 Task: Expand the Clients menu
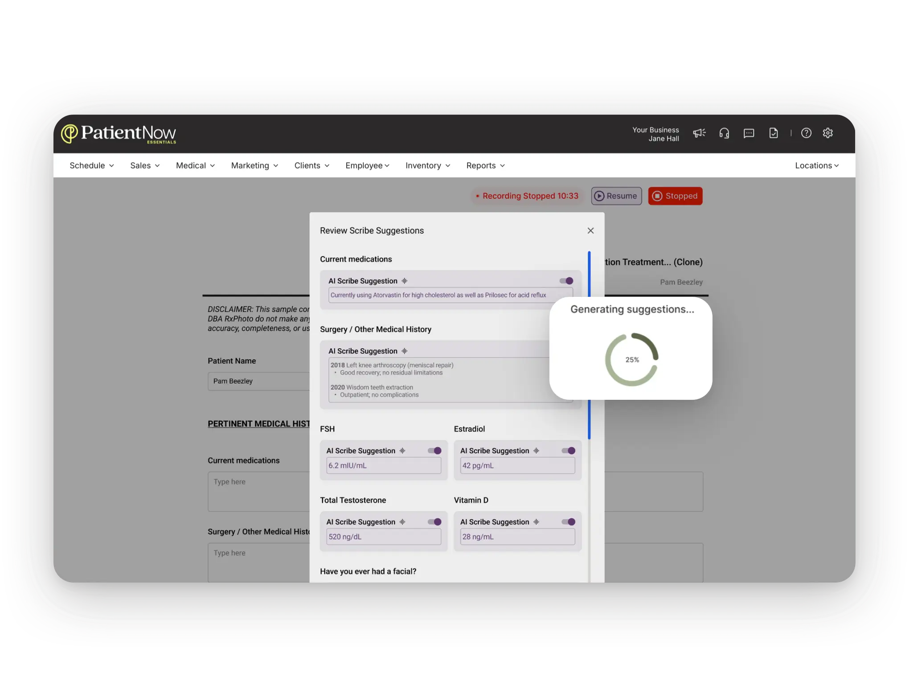coord(312,165)
